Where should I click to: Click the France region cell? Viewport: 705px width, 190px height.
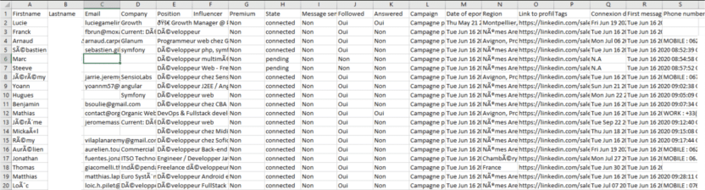tap(499, 168)
